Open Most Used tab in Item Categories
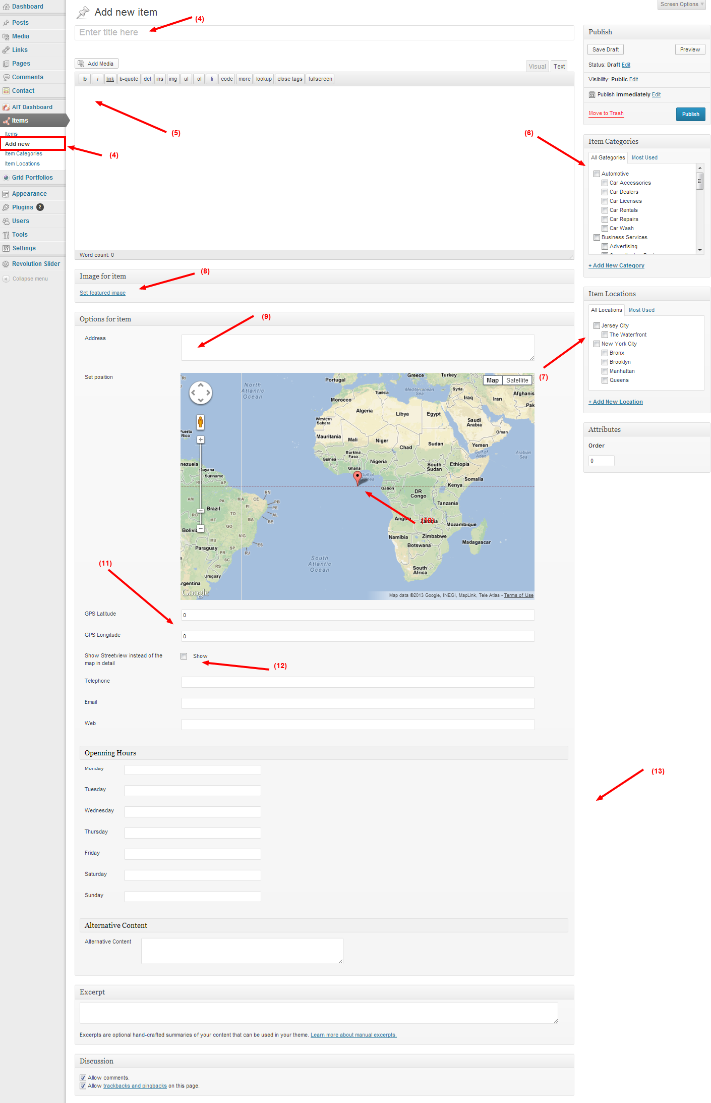Image resolution: width=711 pixels, height=1103 pixels. [644, 157]
